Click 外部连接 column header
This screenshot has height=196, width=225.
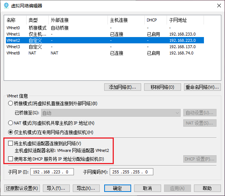click(78, 20)
